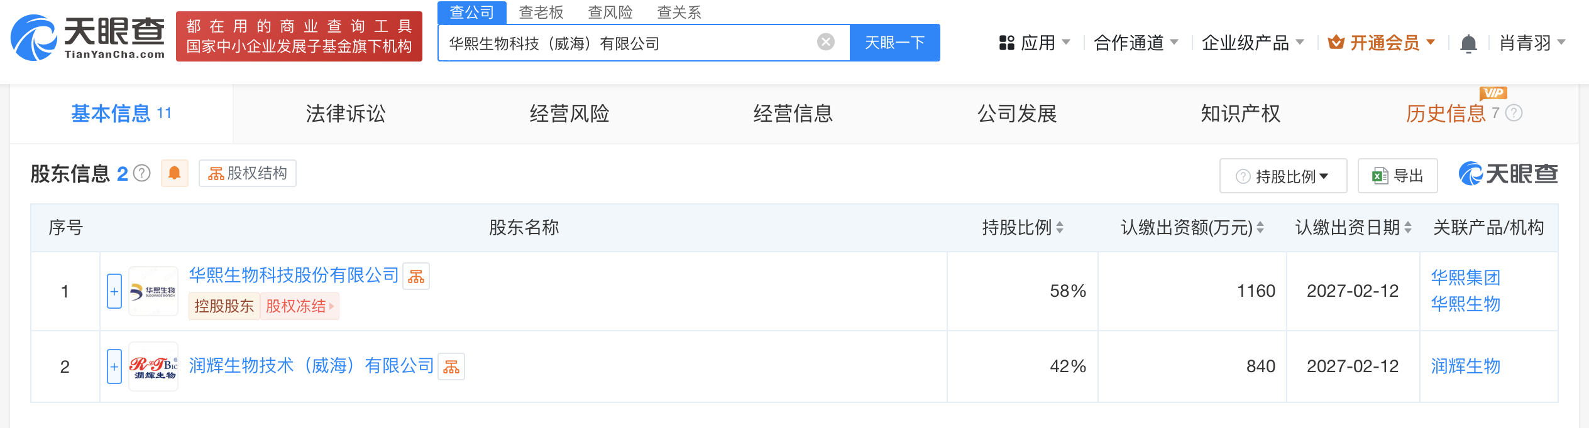Click the help icon next to 股东信息
Image resolution: width=1589 pixels, height=428 pixels.
click(143, 173)
